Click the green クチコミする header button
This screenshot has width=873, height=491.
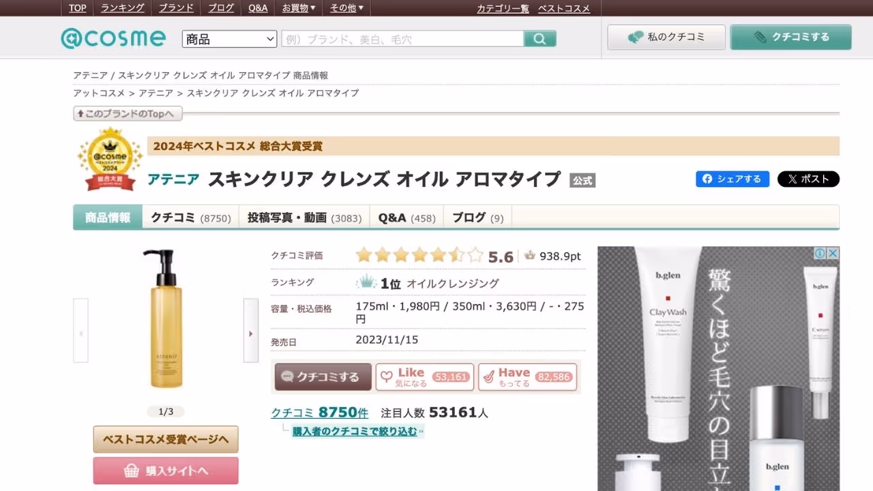point(791,38)
